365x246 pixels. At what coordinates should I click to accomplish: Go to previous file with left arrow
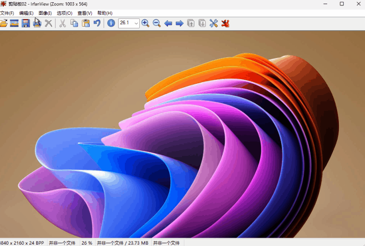tap(168, 23)
